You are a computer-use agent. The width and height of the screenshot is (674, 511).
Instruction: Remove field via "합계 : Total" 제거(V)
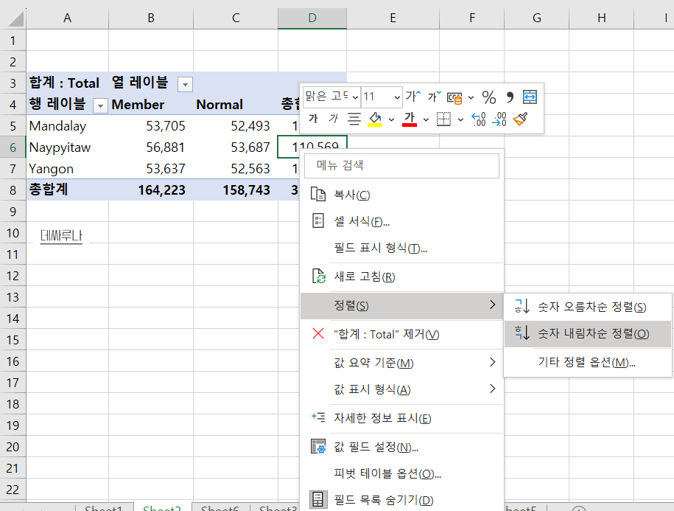tap(401, 334)
